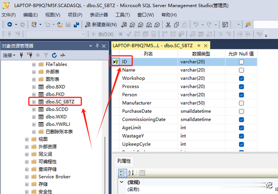Click the filter funnel icon in Object Explorer
The height and width of the screenshot is (194, 278).
pyautogui.click(x=46, y=56)
